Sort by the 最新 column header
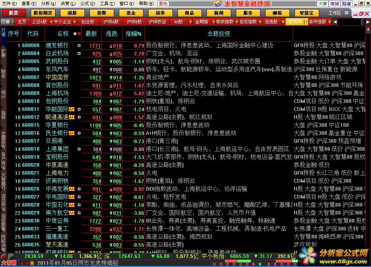Screen dimensions: 371x267 click(x=91, y=34)
